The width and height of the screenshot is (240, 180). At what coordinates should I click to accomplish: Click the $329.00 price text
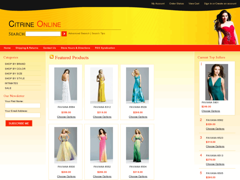click(x=211, y=125)
